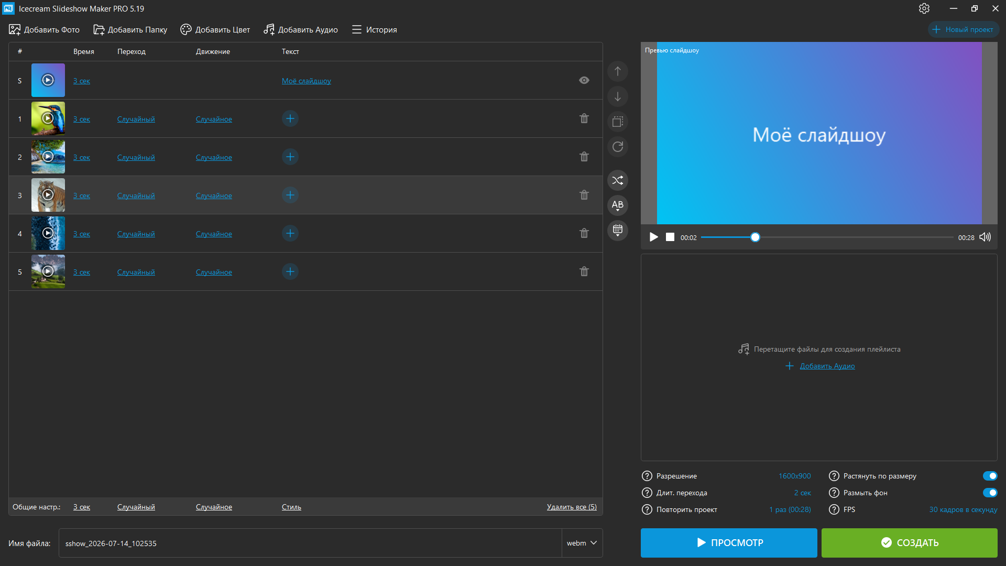Open the settings gear in title bar

[924, 8]
